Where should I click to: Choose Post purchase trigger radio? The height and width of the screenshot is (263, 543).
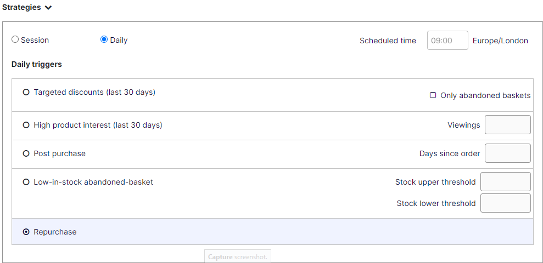pos(26,154)
